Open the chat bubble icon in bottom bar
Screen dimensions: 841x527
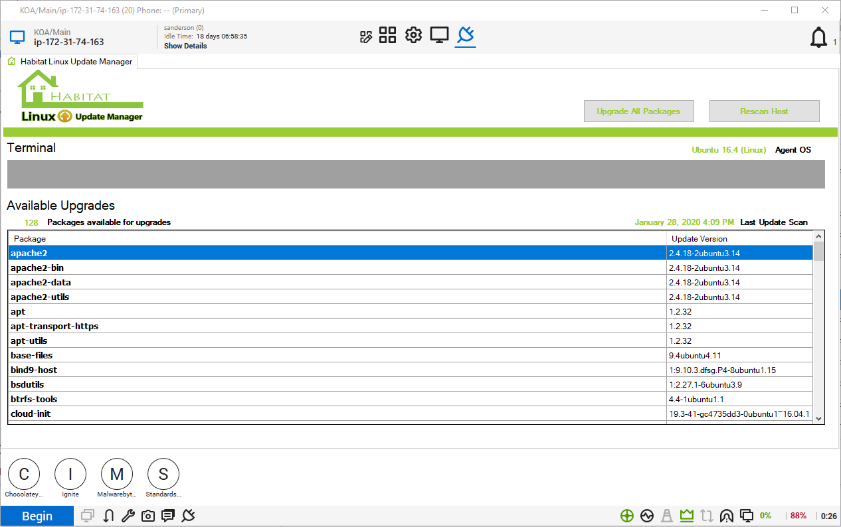(x=168, y=516)
